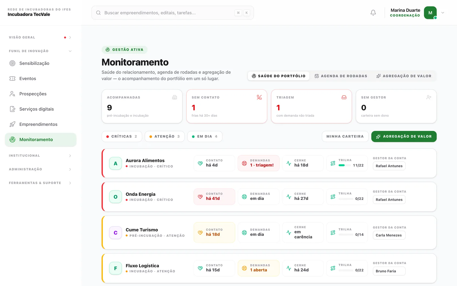Screen dimensions: 457x286
Task: Click the user icon in Sem gestor card
Action: point(428,97)
